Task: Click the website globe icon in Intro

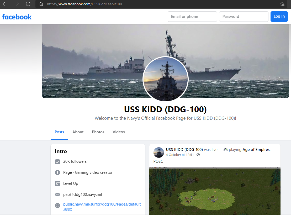Action: tap(57, 206)
